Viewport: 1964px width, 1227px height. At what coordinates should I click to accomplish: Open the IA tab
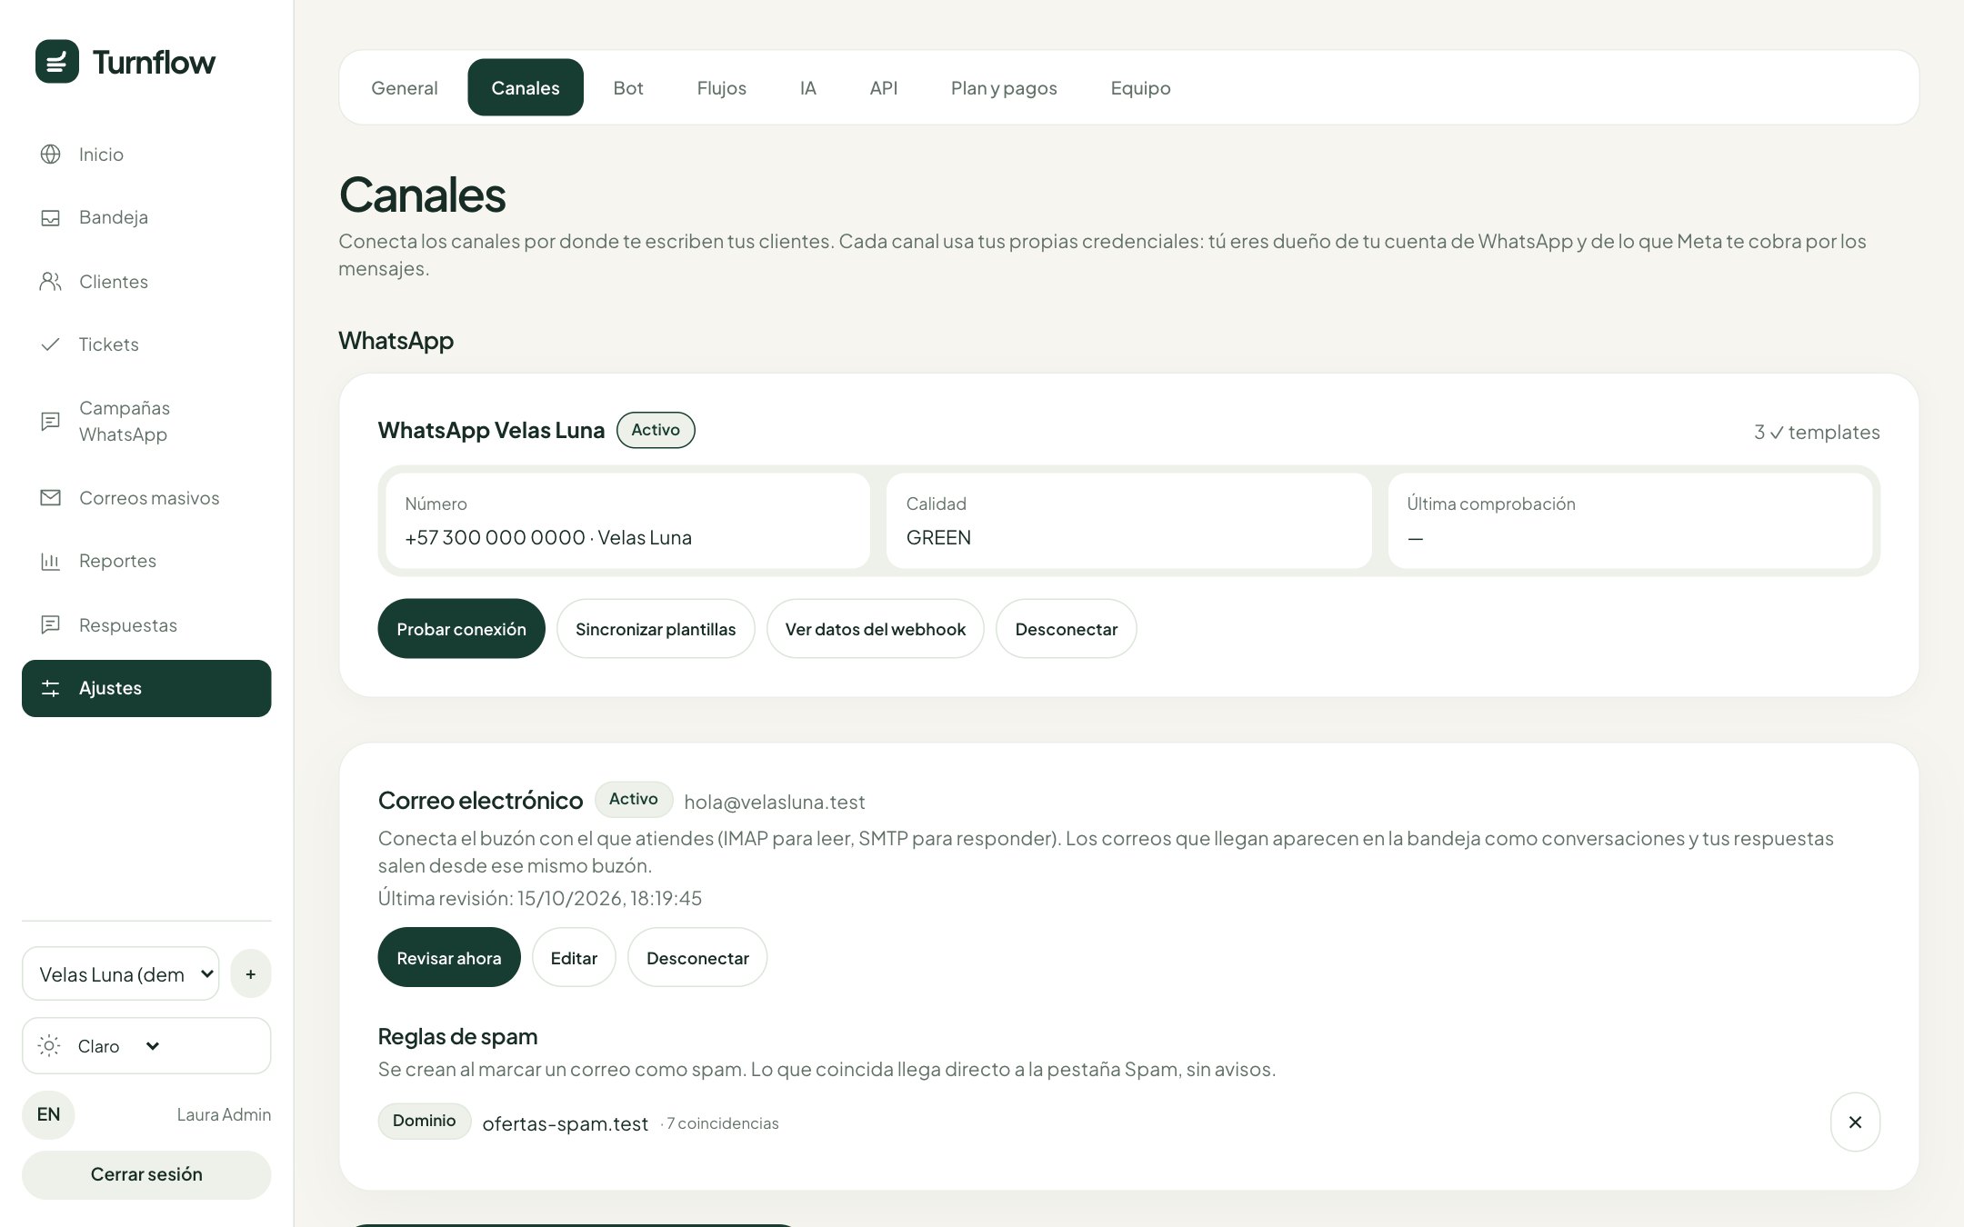click(x=808, y=88)
